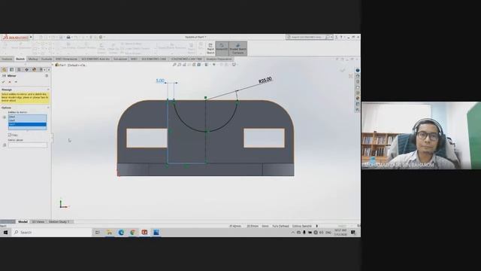Screen dimensions: 481x271
Task: Toggle the pushpin in the Mirror PropertyManager
Action: coord(16,82)
